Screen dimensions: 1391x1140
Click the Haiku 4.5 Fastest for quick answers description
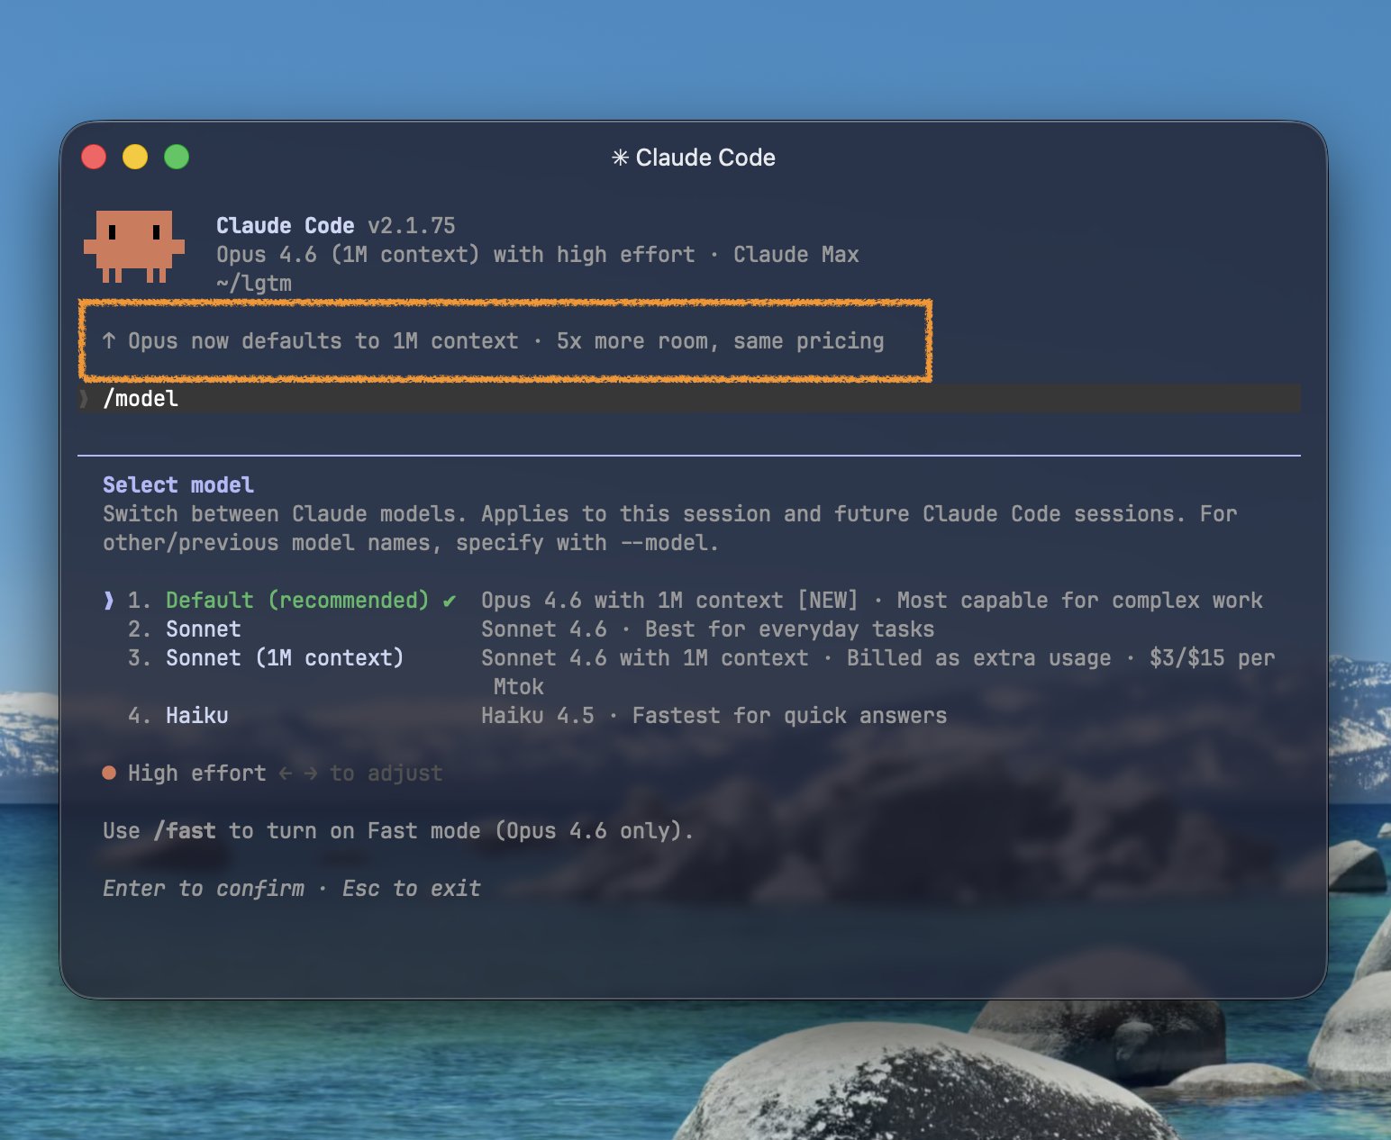coord(714,716)
